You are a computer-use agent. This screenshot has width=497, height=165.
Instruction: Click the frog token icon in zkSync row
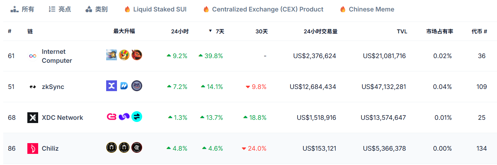(x=137, y=86)
